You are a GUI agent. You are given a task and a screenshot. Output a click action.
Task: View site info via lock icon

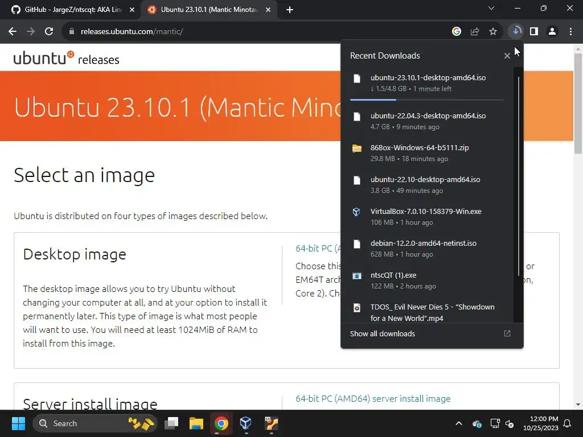pos(72,32)
